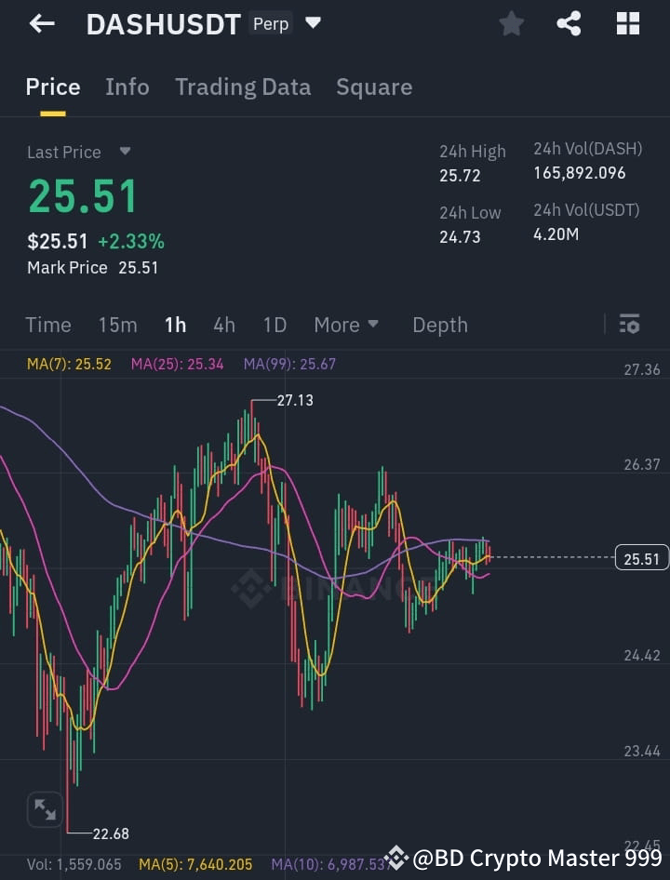Show the Depth chart

439,325
